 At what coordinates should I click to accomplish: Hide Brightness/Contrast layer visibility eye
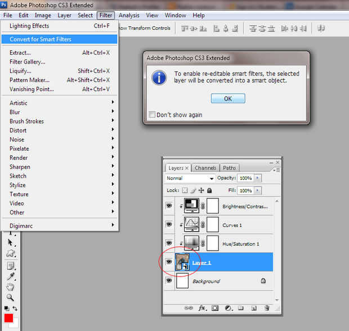pyautogui.click(x=169, y=206)
